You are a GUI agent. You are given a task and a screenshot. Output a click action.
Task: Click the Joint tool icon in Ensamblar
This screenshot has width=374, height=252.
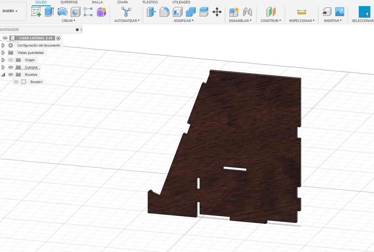click(247, 12)
